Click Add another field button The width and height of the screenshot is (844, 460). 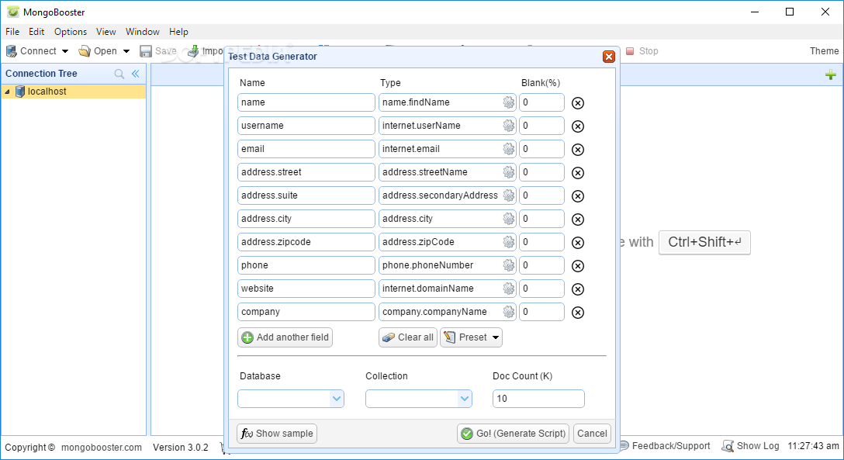[285, 337]
